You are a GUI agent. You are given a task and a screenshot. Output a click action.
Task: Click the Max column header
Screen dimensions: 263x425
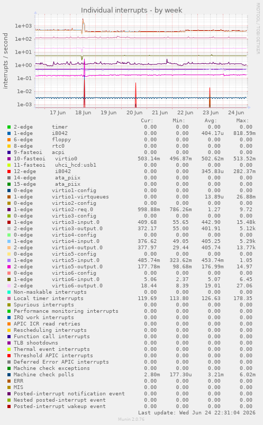pos(242,121)
